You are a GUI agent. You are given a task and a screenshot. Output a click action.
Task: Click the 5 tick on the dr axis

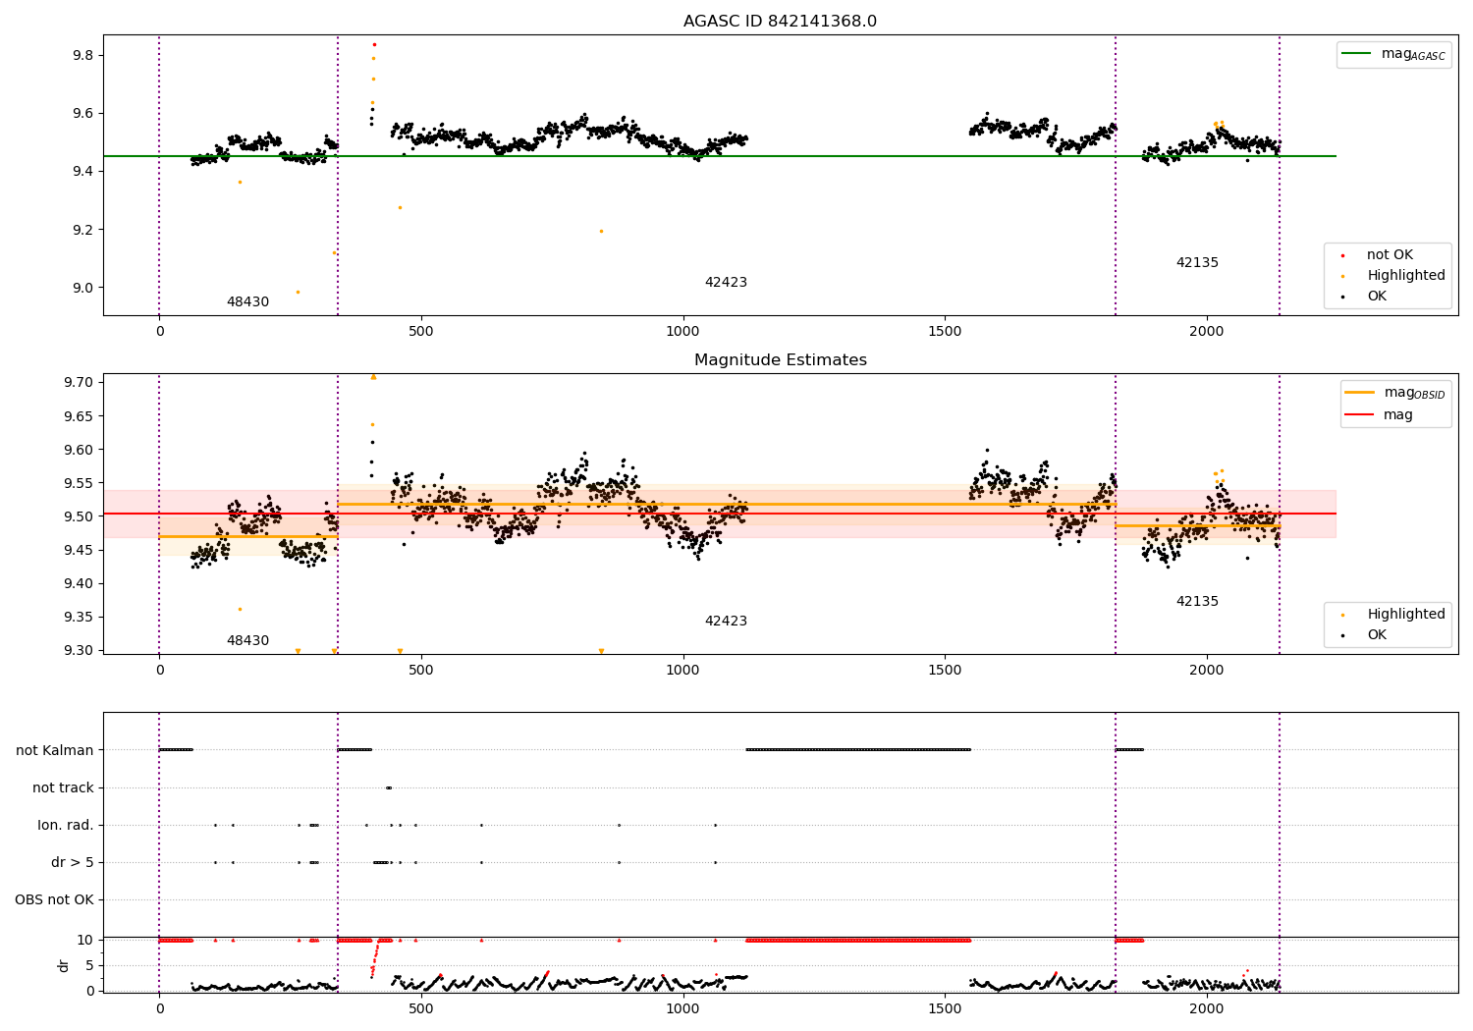(89, 966)
